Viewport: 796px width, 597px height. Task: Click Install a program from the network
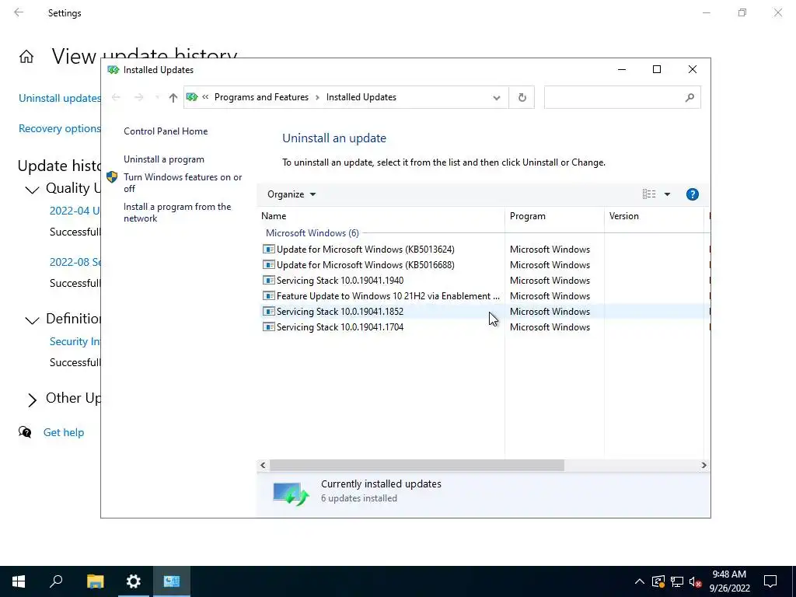[x=177, y=213]
